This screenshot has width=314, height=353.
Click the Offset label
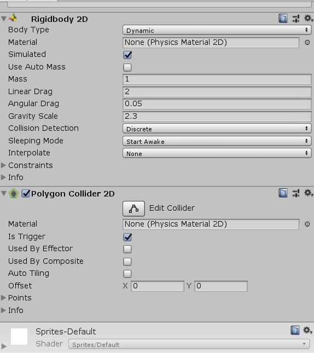[x=20, y=286]
